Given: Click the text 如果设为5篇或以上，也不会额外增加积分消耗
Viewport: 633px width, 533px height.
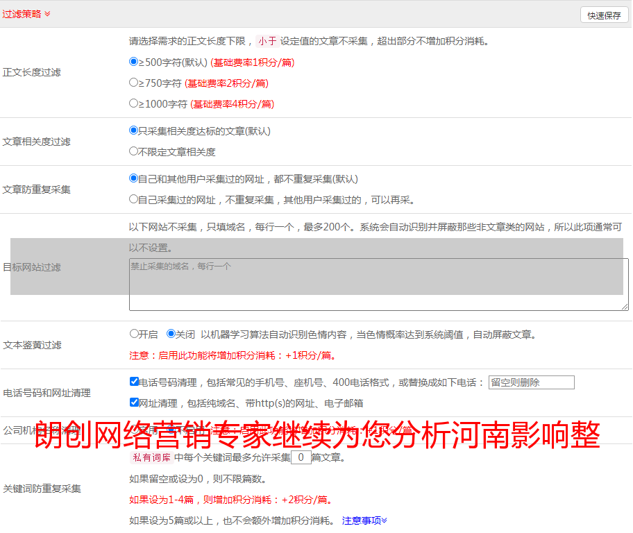Looking at the screenshot, I should pos(232,521).
